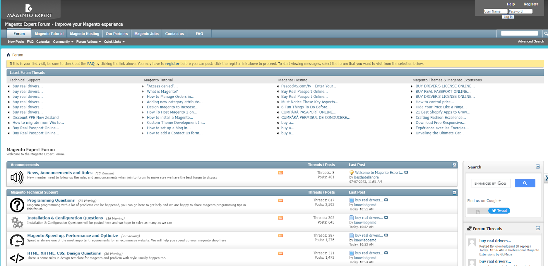
Task: Switch to the Magento Hosting tab
Action: click(x=85, y=34)
